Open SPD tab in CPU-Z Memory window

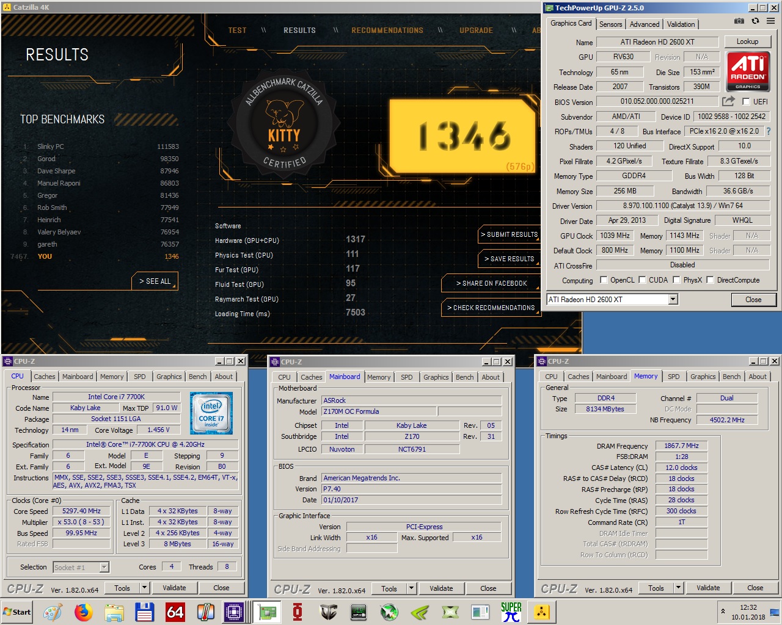[x=674, y=377]
